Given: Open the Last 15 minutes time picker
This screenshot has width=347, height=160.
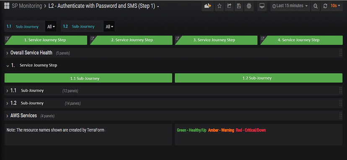Looking at the screenshot, I should click(290, 6).
